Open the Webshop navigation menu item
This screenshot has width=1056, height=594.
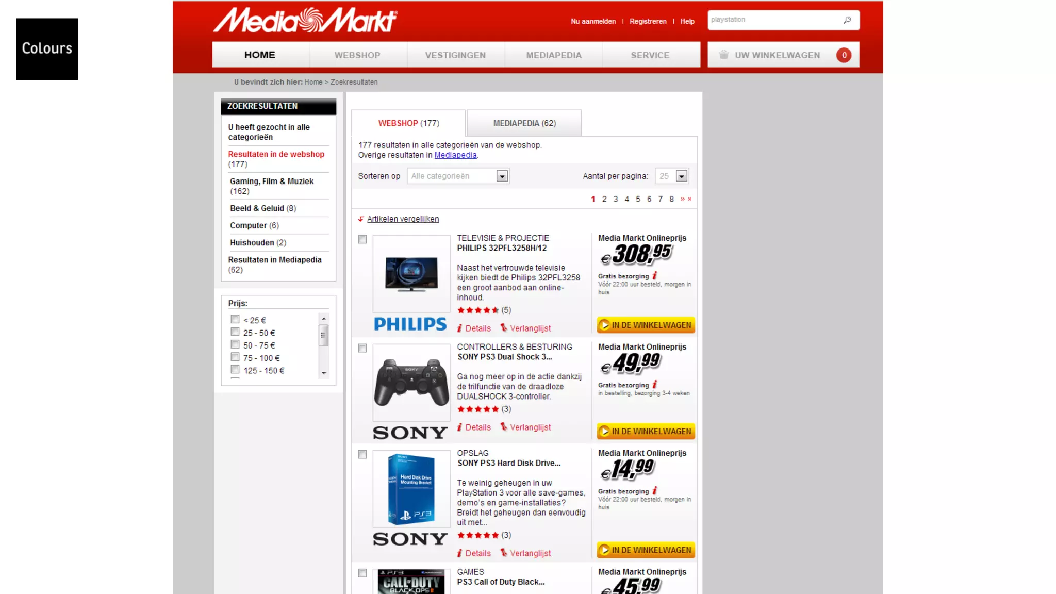(357, 55)
